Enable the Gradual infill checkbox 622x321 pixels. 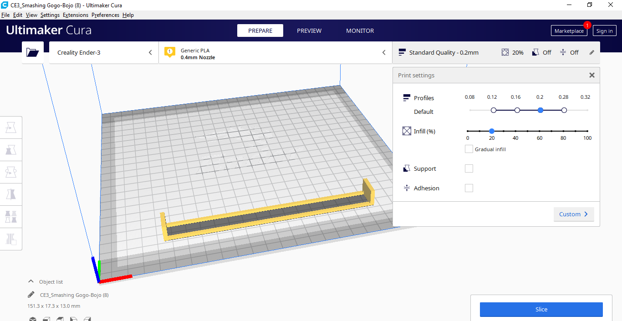pyautogui.click(x=469, y=149)
